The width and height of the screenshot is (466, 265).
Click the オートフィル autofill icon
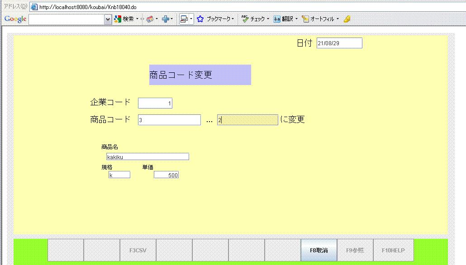tap(305, 19)
